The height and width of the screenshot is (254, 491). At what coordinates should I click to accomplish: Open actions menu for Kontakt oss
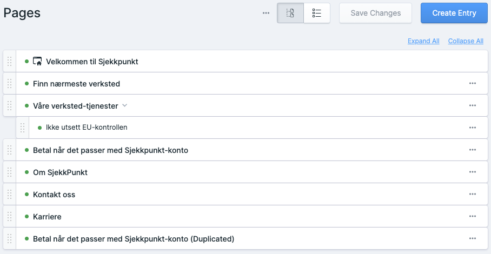coord(473,195)
